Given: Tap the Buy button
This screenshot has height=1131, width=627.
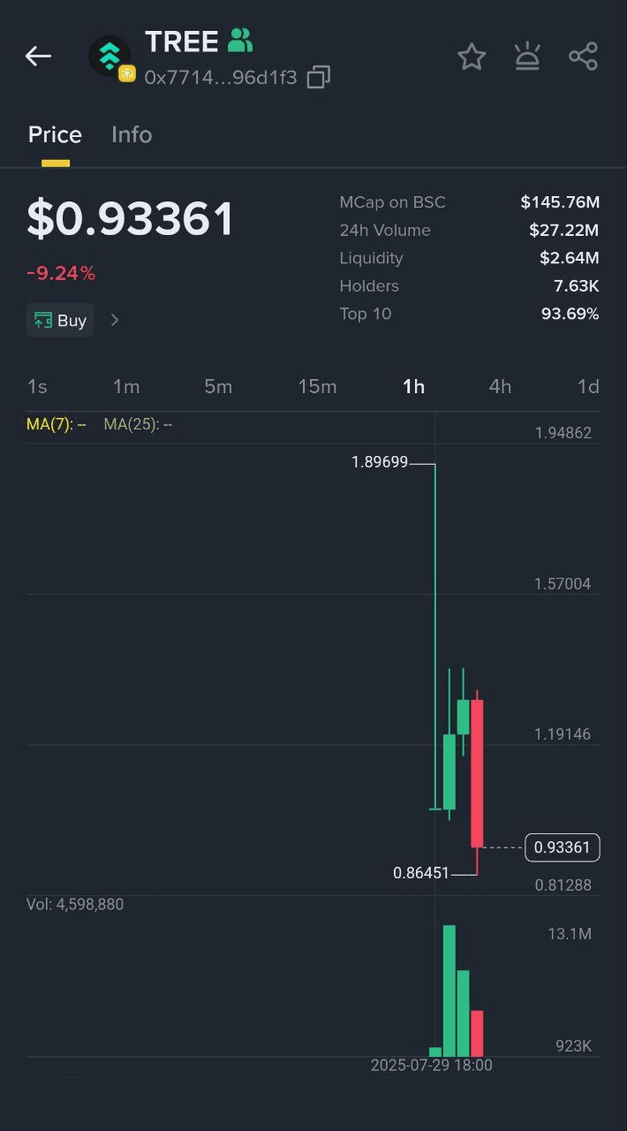Looking at the screenshot, I should click(60, 320).
